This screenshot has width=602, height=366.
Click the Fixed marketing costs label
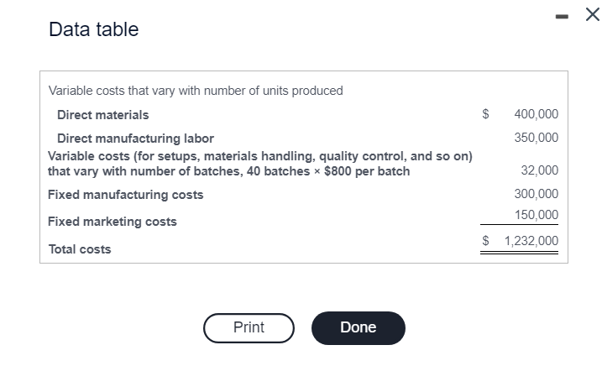(113, 222)
